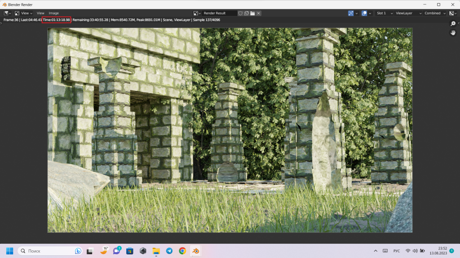
Task: Click the pan hand icon in viewport
Action: click(x=453, y=33)
